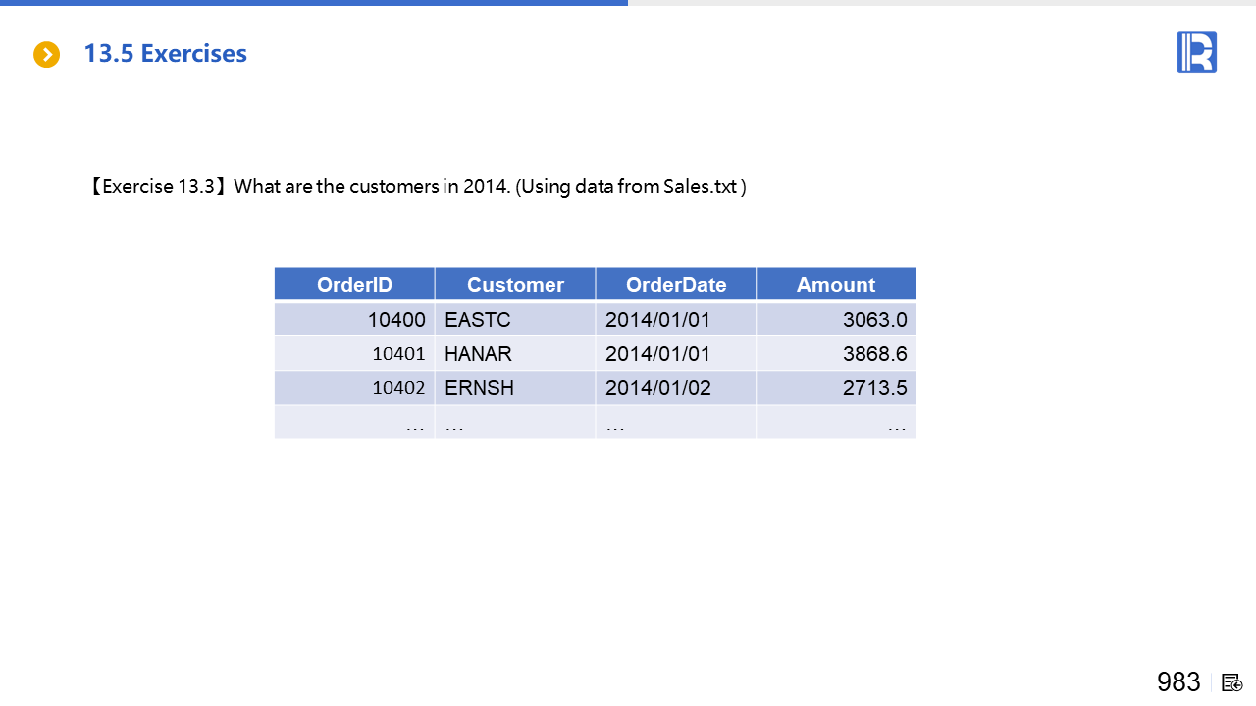Click the ERNSH customer cell
The width and height of the screenshot is (1256, 706).
[x=515, y=388]
